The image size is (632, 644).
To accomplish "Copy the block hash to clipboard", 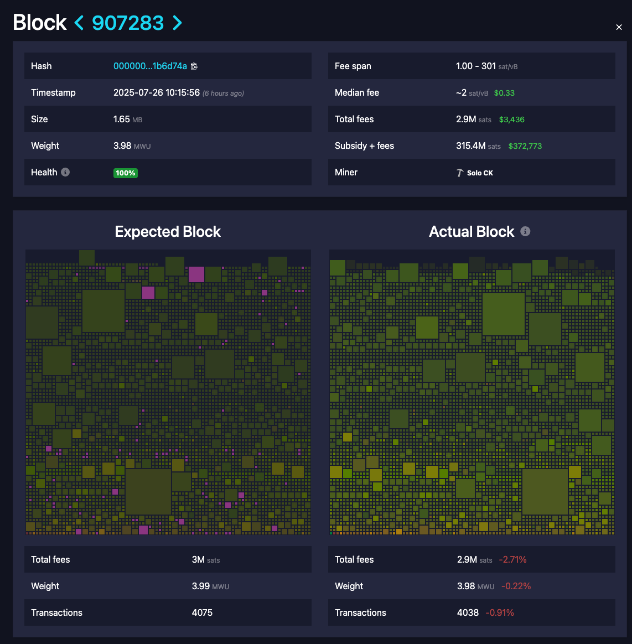I will 194,66.
